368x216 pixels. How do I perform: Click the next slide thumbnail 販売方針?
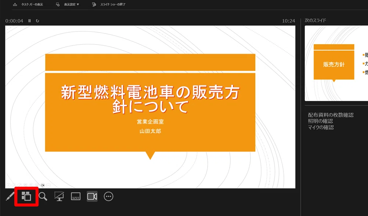[x=336, y=63]
